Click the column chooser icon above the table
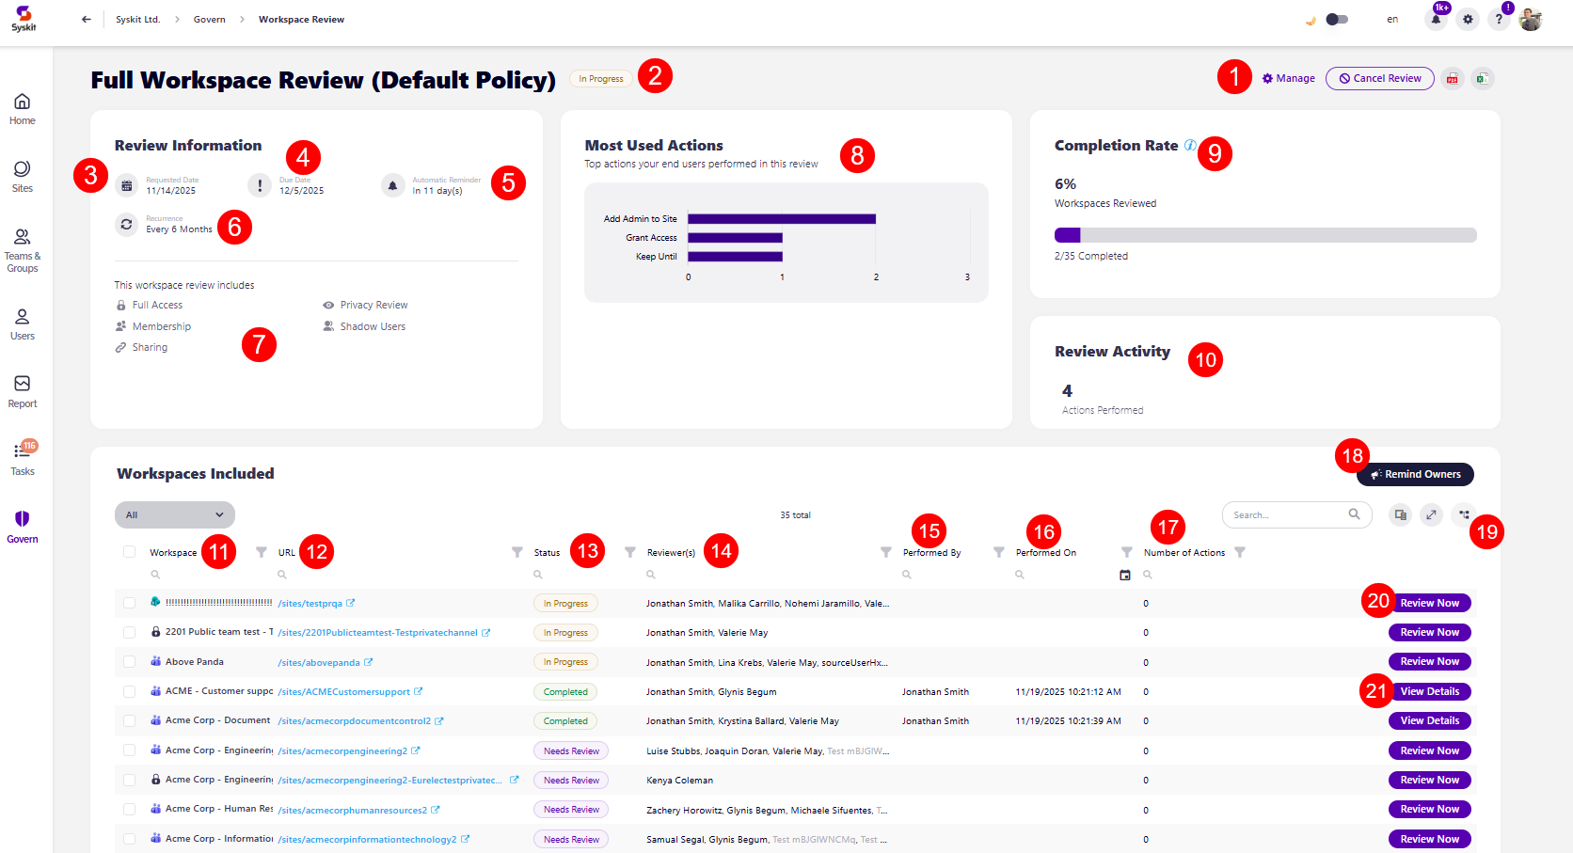 [x=1464, y=514]
